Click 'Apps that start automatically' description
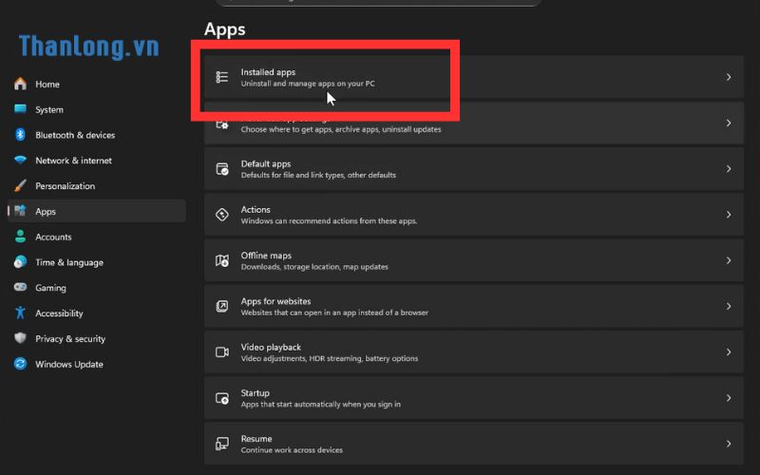 coord(321,405)
